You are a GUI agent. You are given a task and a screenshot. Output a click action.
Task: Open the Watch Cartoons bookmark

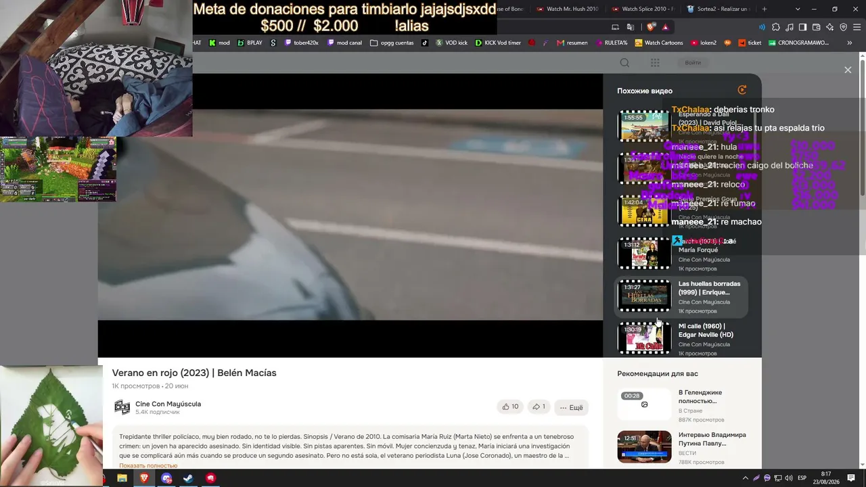tap(659, 43)
